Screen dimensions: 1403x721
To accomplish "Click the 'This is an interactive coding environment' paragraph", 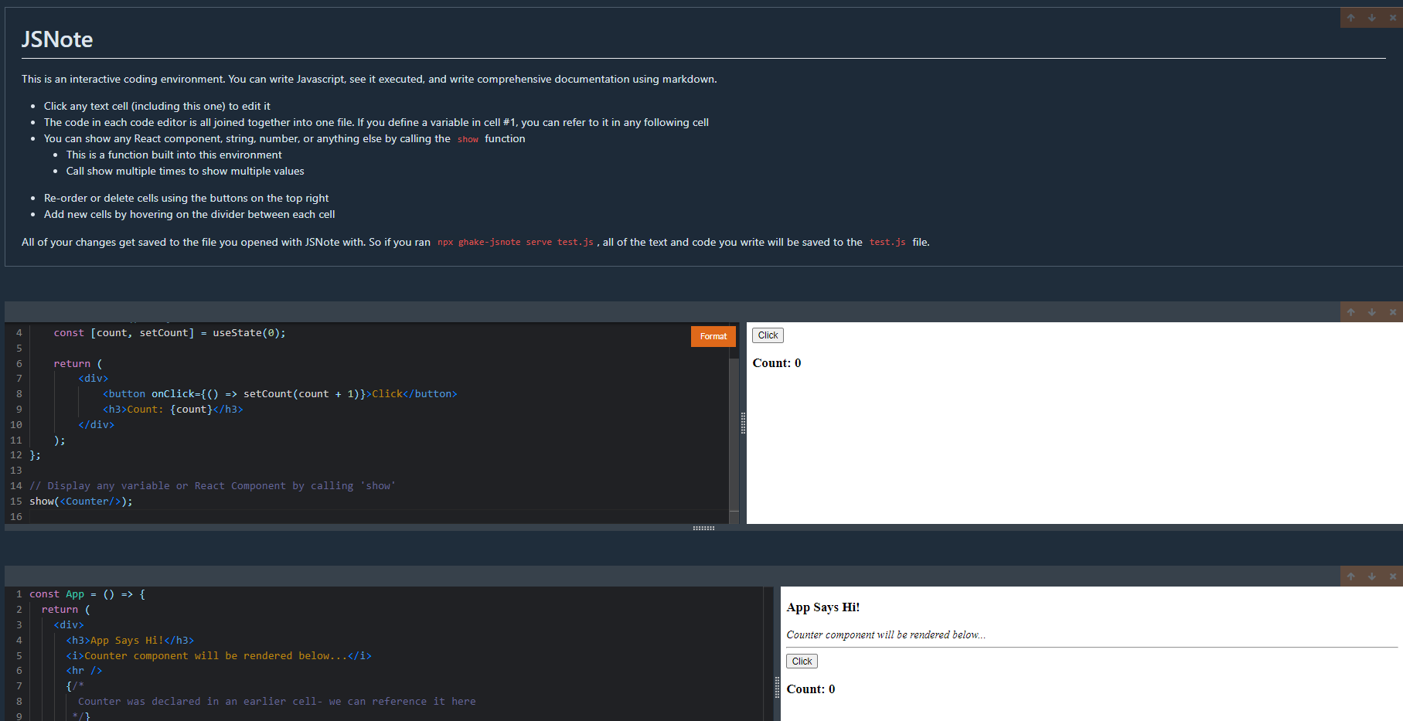I will (x=369, y=80).
